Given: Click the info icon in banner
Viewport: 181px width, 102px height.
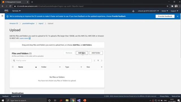Looking at the screenshot, I should 8,16.
